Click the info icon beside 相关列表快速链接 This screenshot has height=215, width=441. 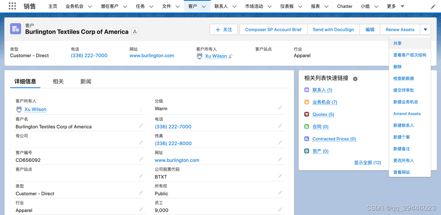[x=355, y=79]
